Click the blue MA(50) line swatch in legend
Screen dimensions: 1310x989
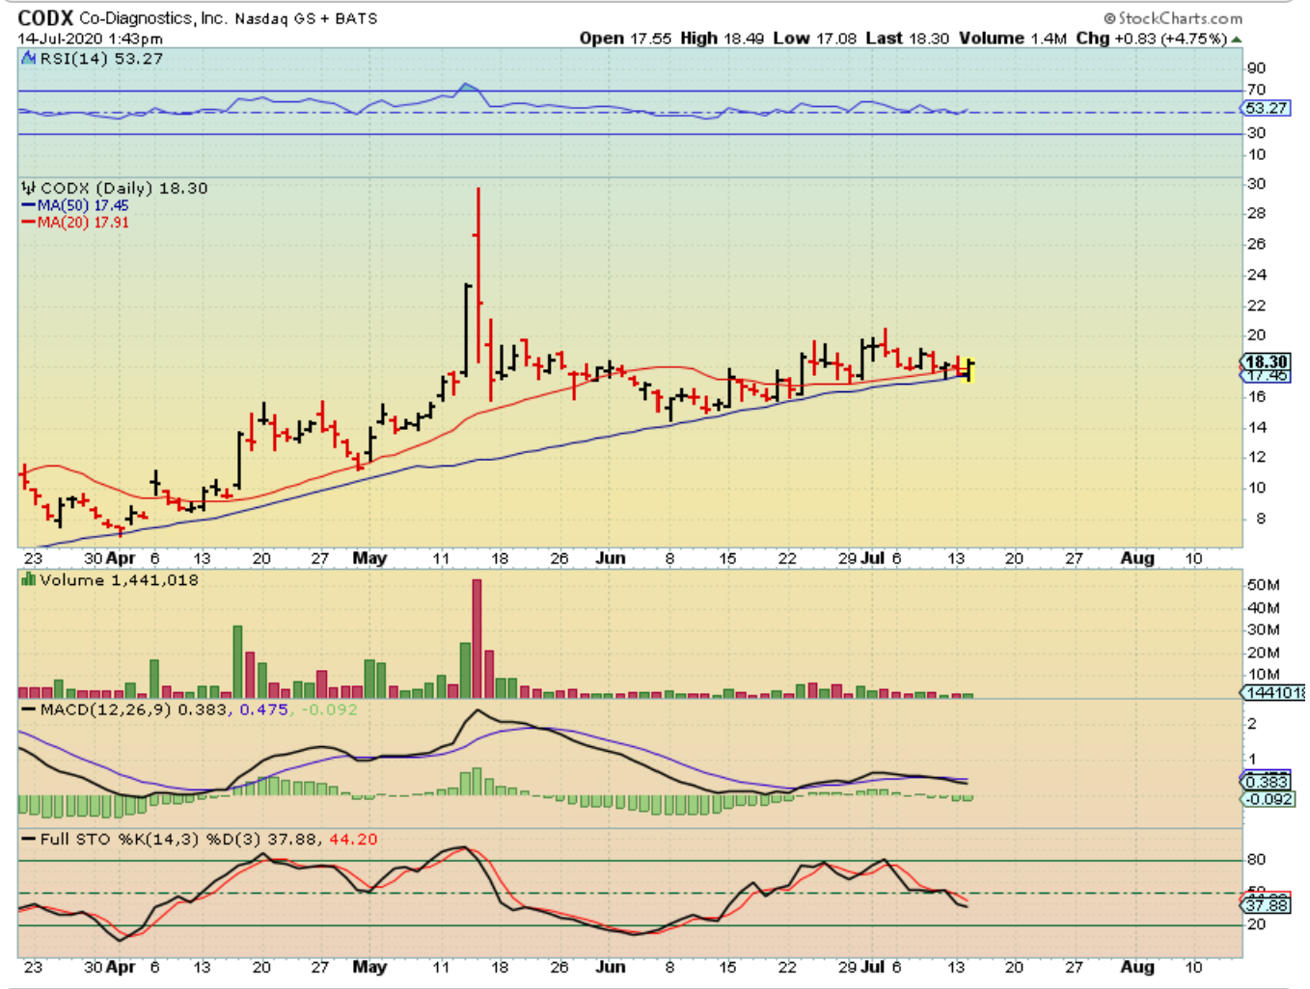click(29, 205)
